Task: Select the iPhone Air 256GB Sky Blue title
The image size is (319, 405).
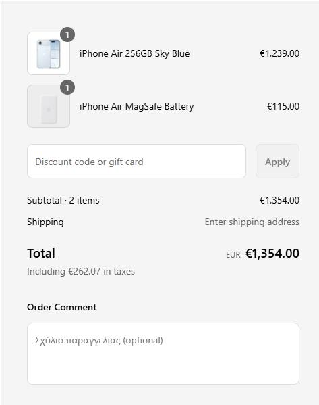Action: tap(134, 53)
